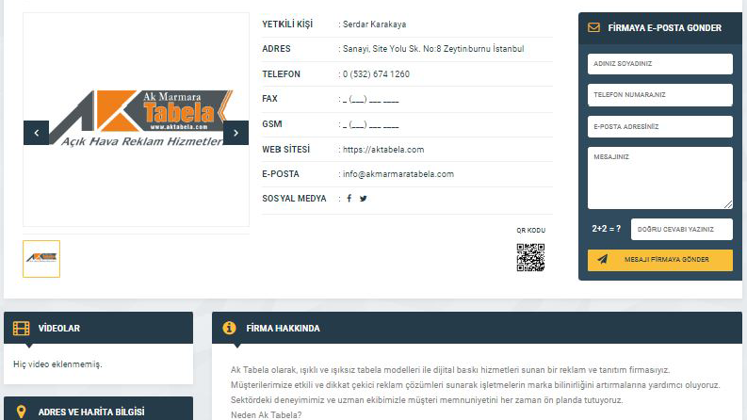Click the 2+2 = ? captcha question
Image resolution: width=747 pixels, height=420 pixels.
point(606,229)
